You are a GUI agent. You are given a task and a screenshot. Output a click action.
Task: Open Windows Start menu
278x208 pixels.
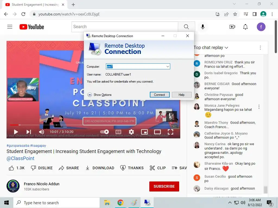pos(7,203)
